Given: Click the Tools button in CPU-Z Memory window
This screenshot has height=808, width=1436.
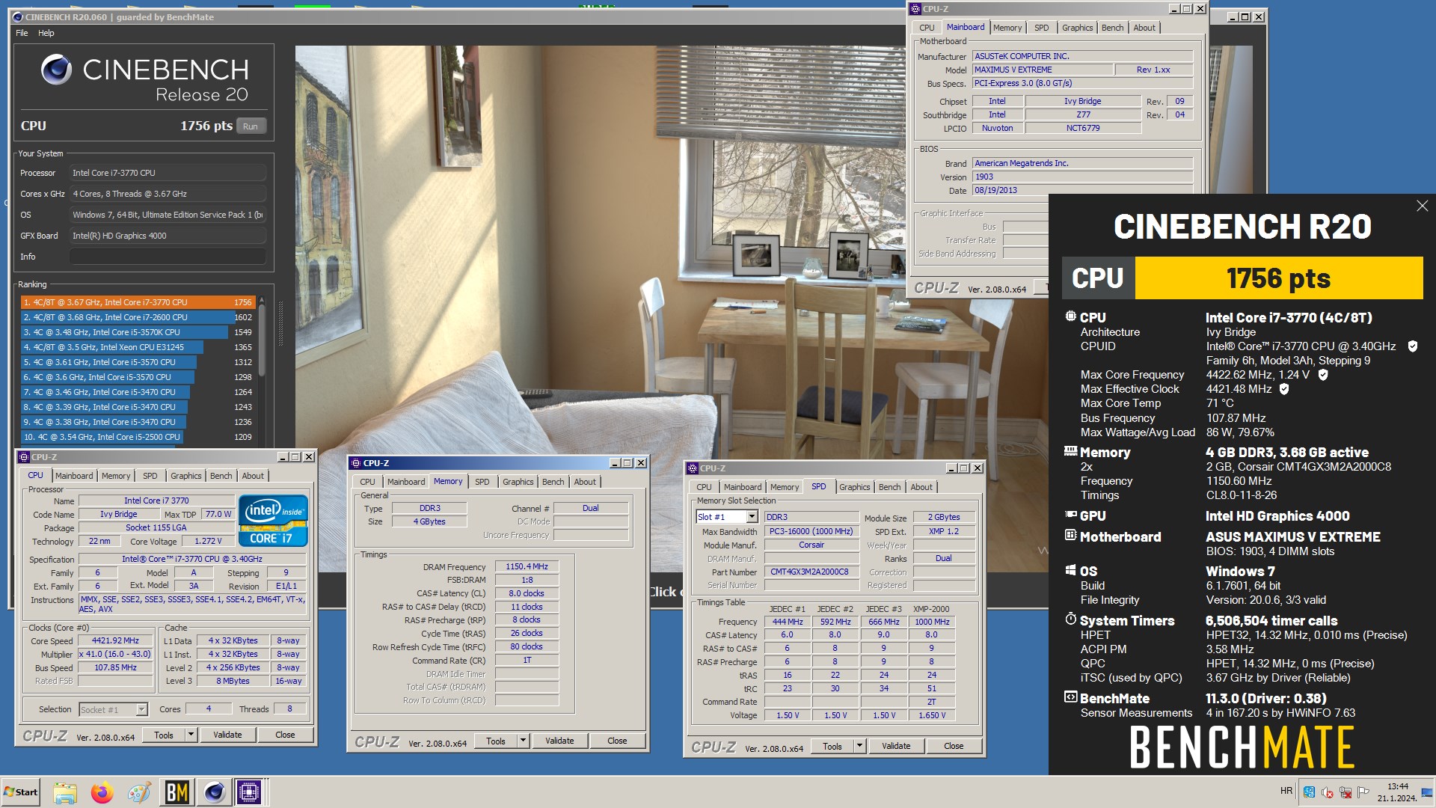Looking at the screenshot, I should point(496,741).
